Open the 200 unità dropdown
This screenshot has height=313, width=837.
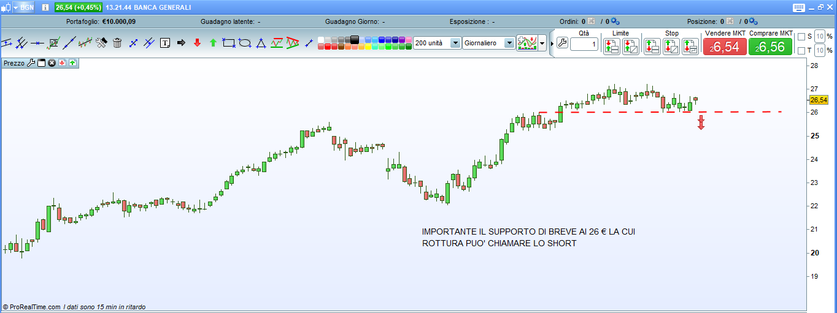pos(455,43)
